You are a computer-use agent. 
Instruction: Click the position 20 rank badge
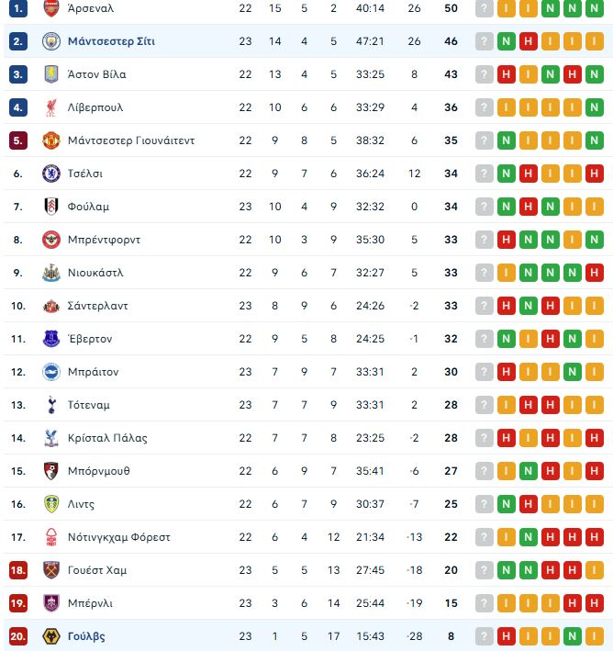18,636
